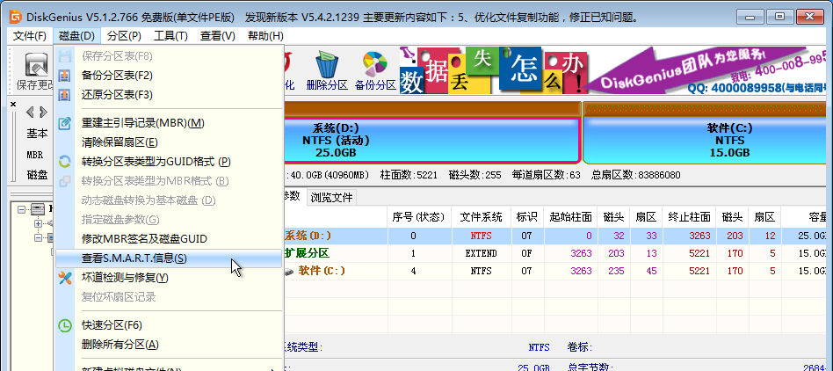
Task: Click the 保存更改 toolbar icon
Action: click(x=35, y=69)
